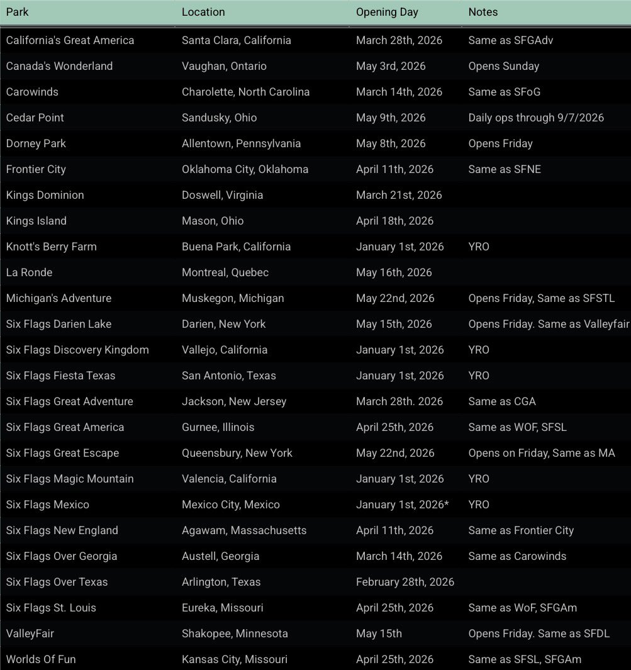631x670 pixels.
Task: Click Muskegon, Michigan location
Action: click(x=233, y=298)
